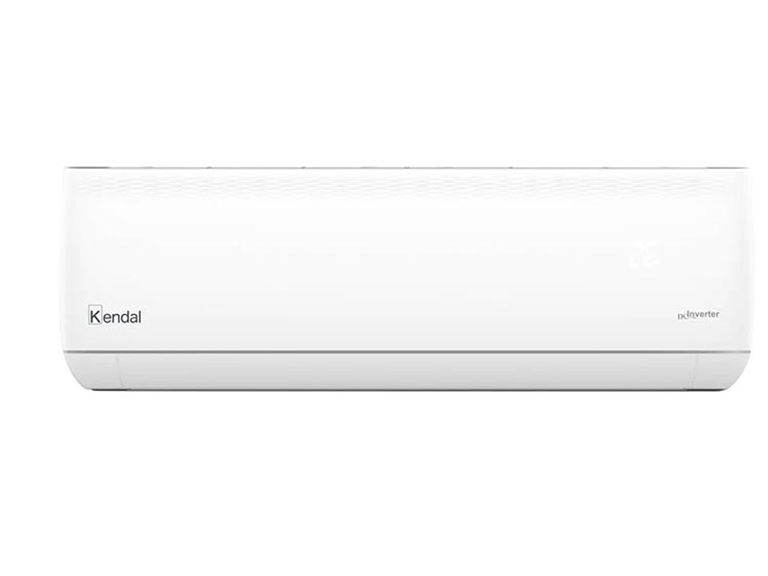This screenshot has width=768, height=576.
Task: Click the word 'endal' in the logo
Action: (123, 317)
